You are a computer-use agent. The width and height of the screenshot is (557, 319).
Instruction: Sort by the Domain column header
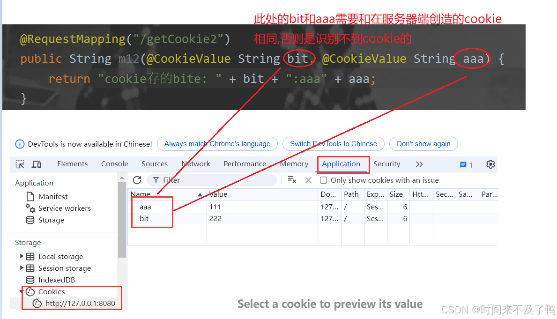329,194
